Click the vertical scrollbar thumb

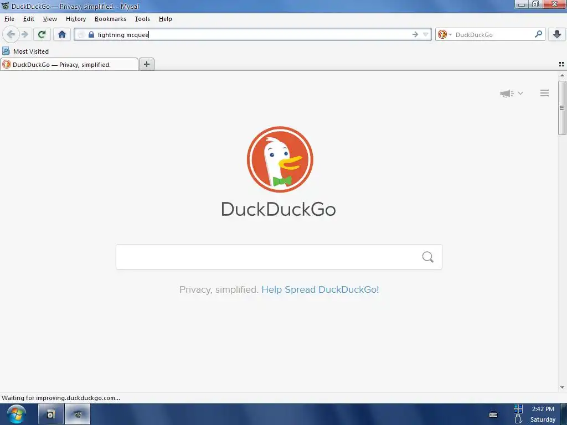562,108
